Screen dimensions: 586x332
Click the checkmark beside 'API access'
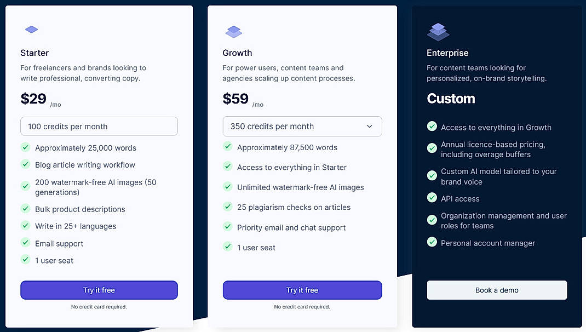pyautogui.click(x=432, y=198)
